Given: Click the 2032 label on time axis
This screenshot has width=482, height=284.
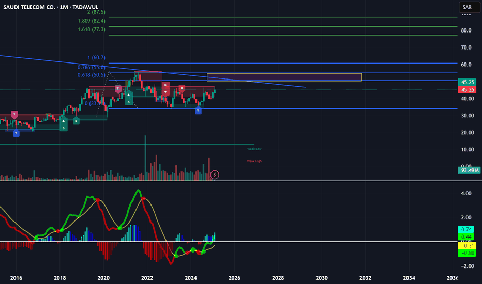Looking at the screenshot, I should (365, 278).
